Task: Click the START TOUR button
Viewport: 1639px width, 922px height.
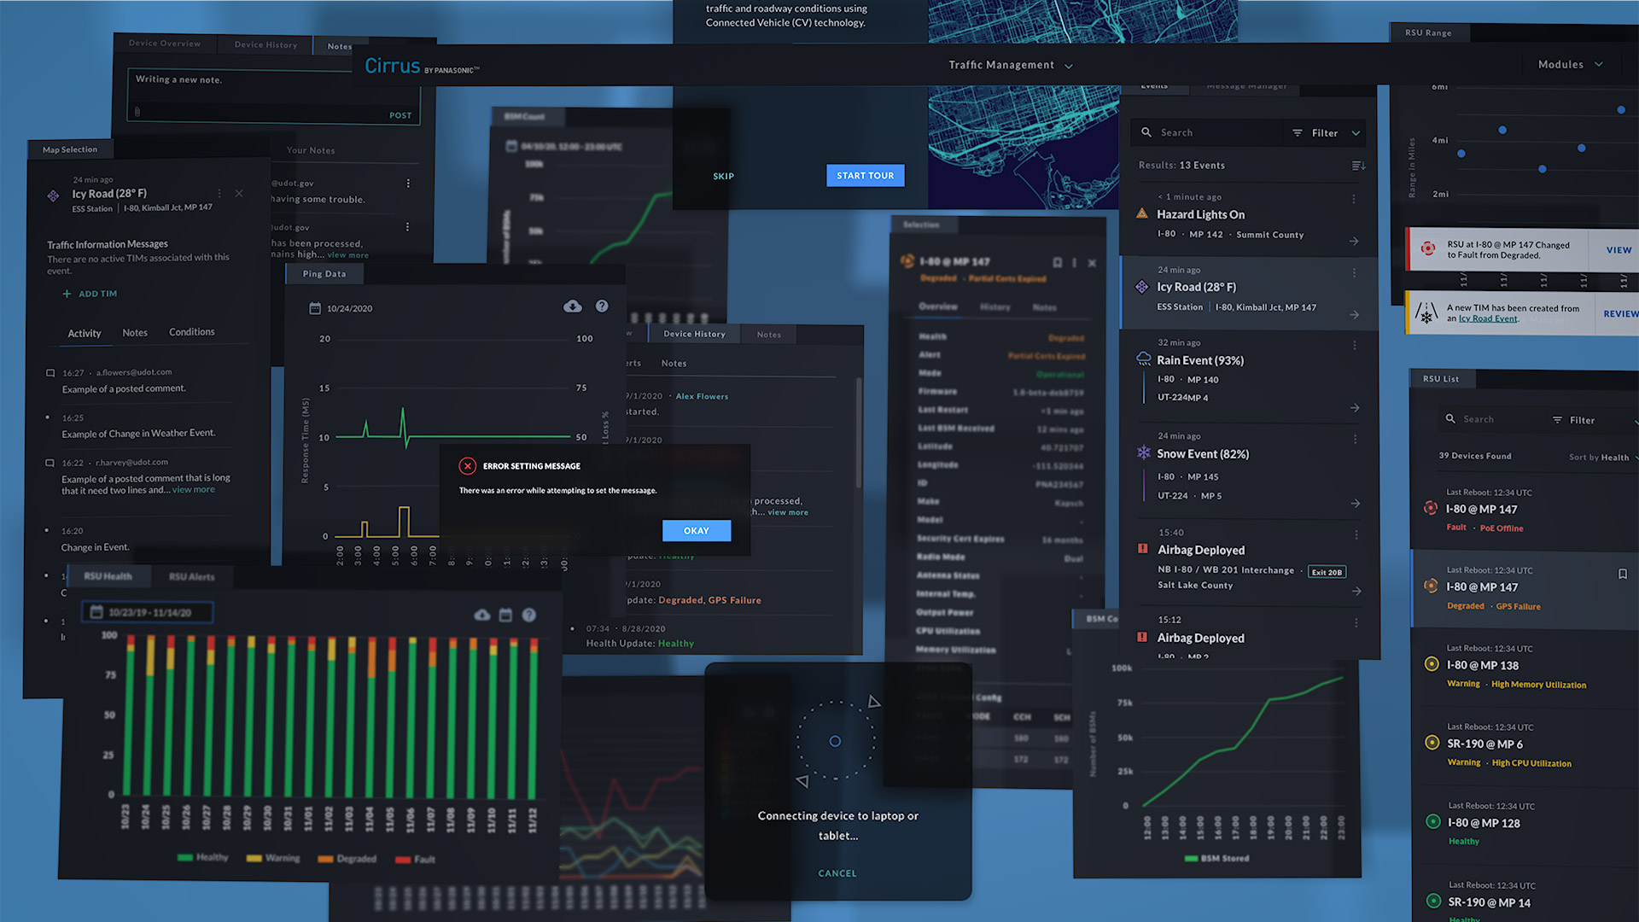Action: 865,175
